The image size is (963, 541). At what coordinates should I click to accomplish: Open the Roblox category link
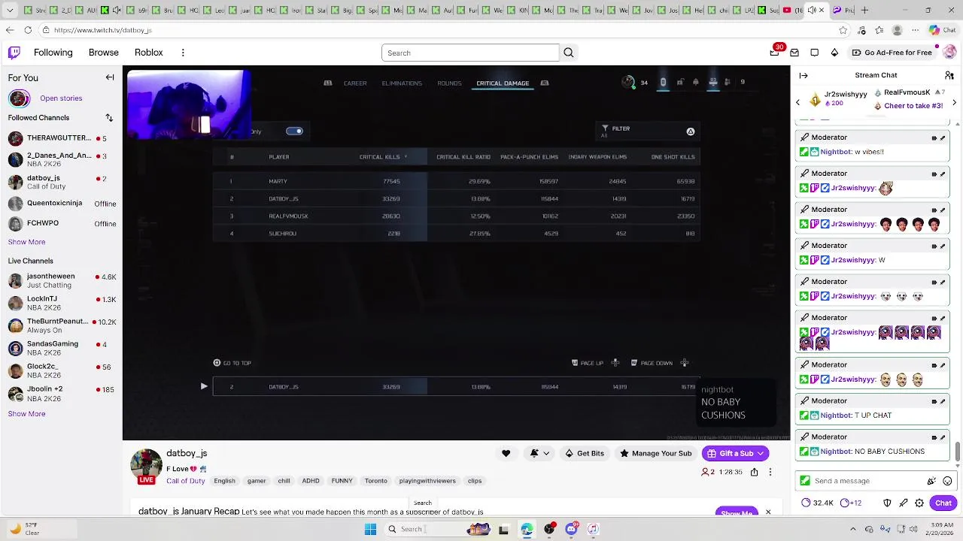(x=149, y=53)
